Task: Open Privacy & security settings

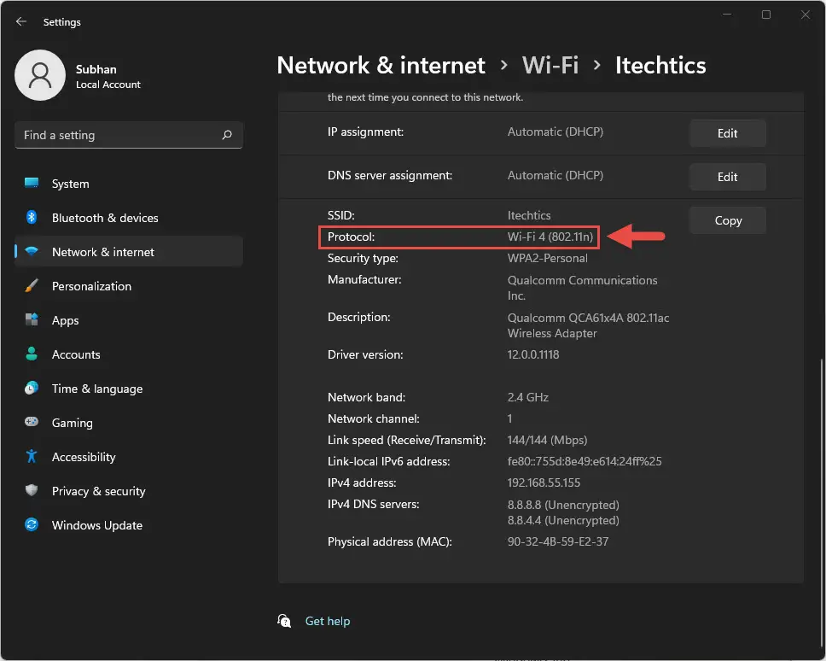Action: [x=98, y=491]
